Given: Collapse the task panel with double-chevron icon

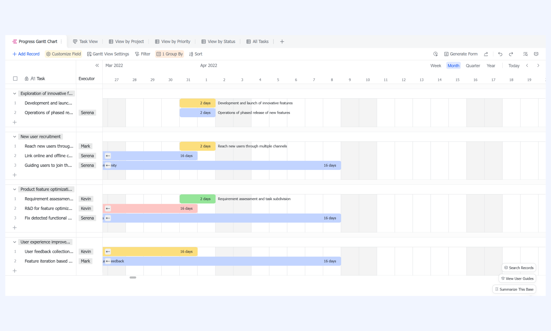Looking at the screenshot, I should pyautogui.click(x=97, y=65).
